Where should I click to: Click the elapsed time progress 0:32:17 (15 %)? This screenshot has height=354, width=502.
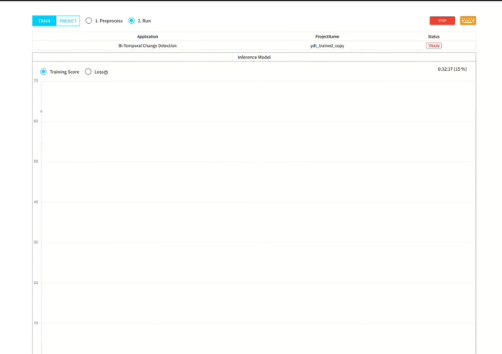point(452,69)
